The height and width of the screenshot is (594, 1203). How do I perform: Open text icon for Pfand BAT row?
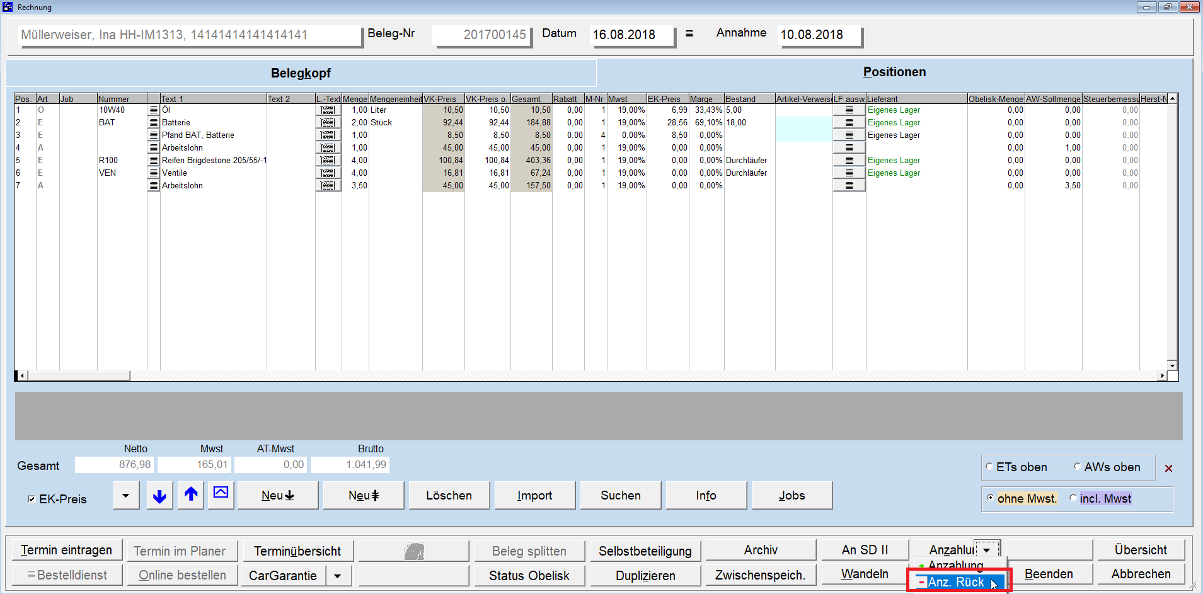[x=153, y=135]
